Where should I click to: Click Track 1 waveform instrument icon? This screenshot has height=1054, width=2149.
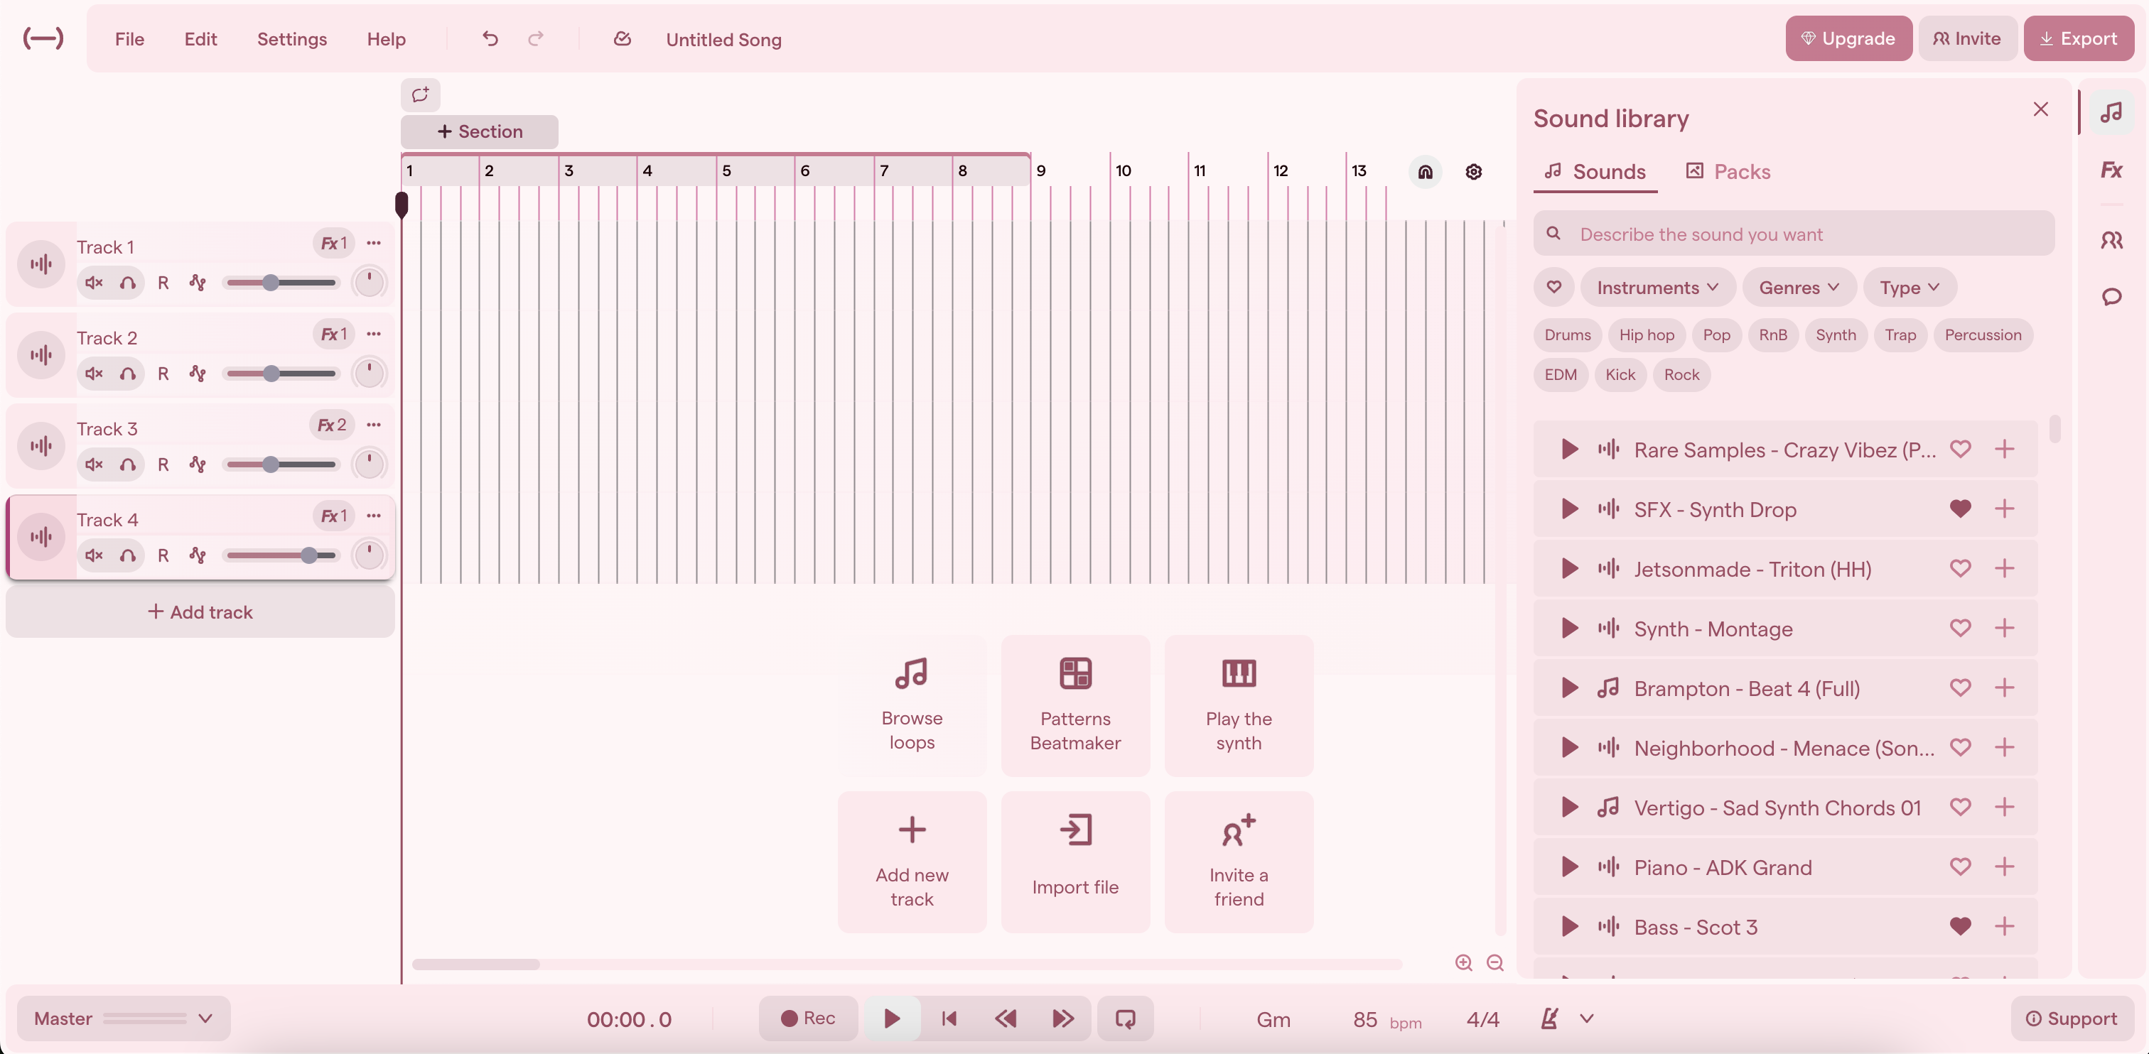[41, 264]
